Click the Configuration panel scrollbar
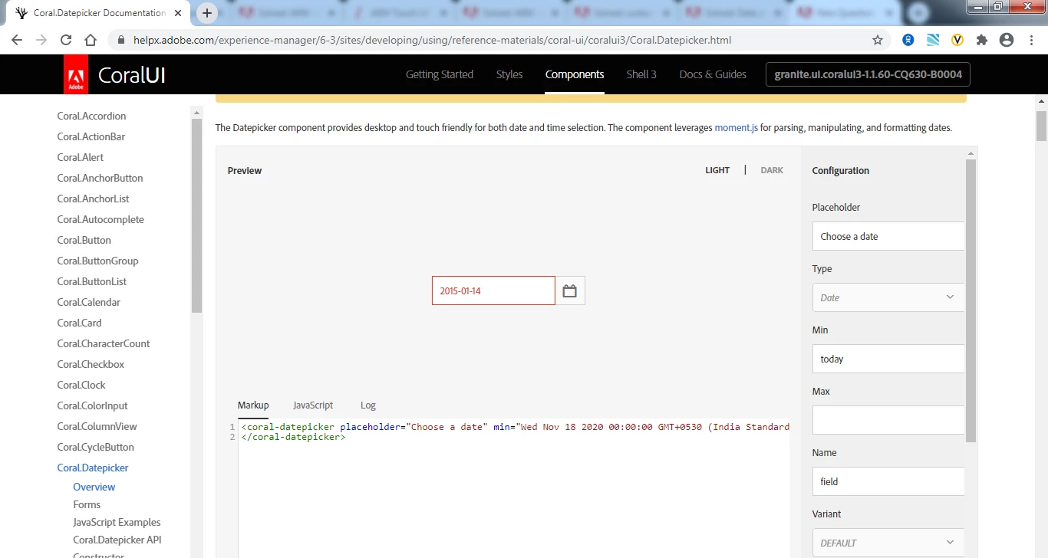Viewport: 1048px width, 558px height. [x=971, y=300]
